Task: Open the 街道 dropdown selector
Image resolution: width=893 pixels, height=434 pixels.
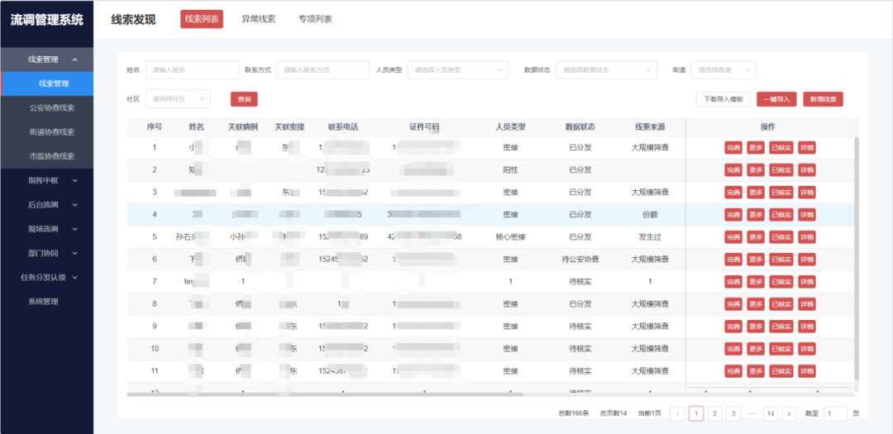Action: pos(723,70)
